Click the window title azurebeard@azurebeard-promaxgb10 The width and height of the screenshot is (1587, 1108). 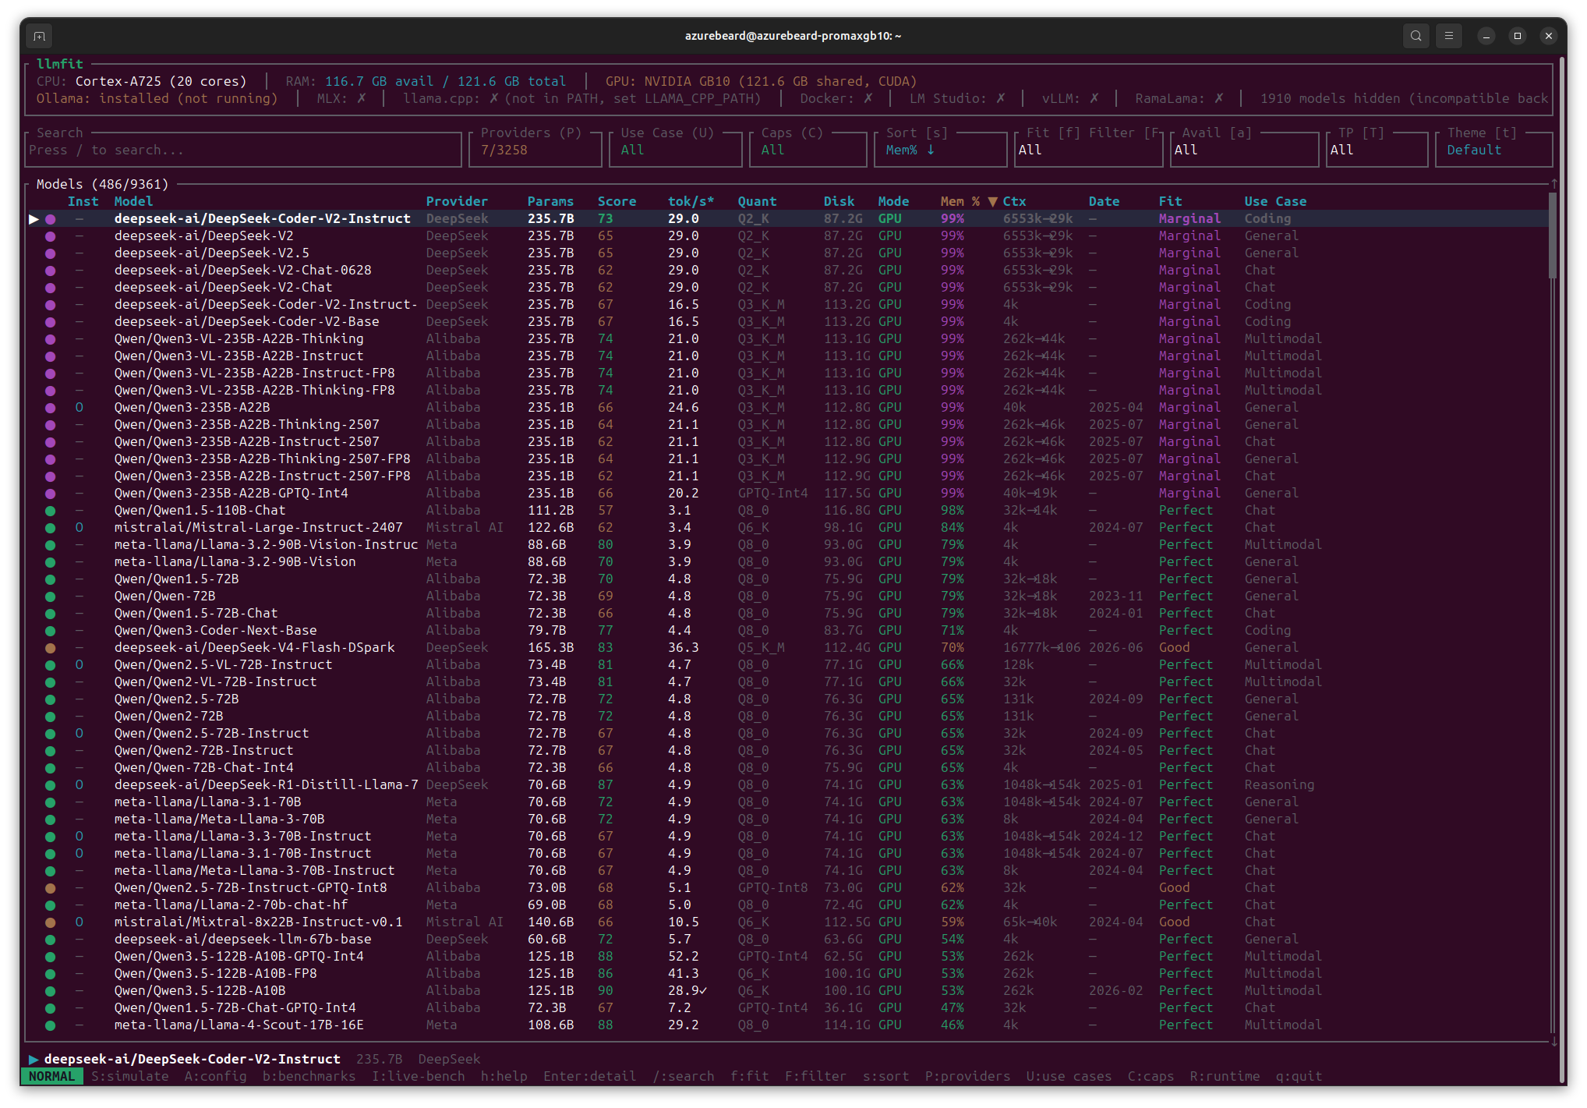[x=793, y=36]
